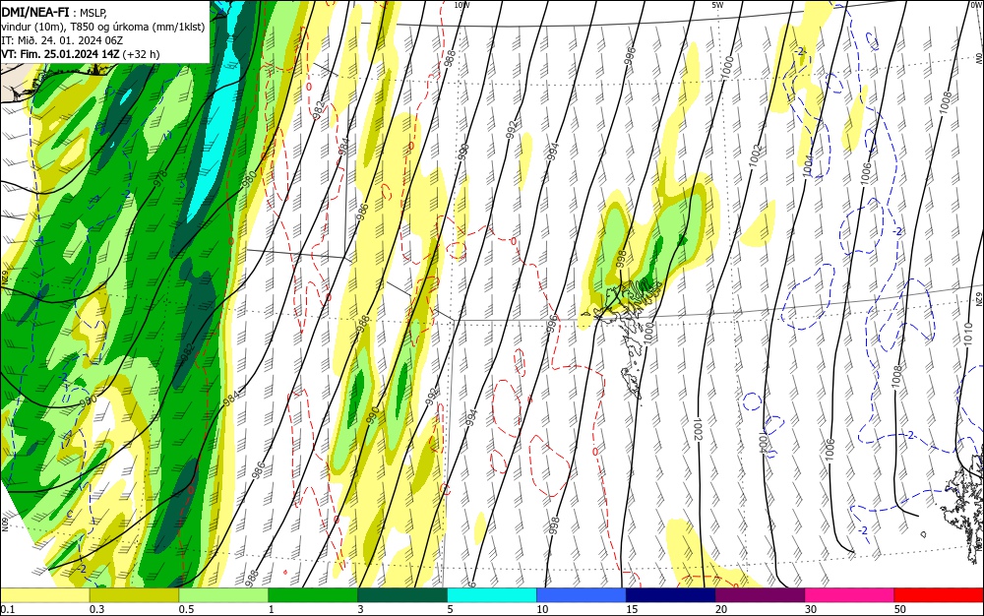Select the "IT: Mið. 24. 01. 2024 06Z" line
Screen dimensions: 984x616
click(61, 40)
